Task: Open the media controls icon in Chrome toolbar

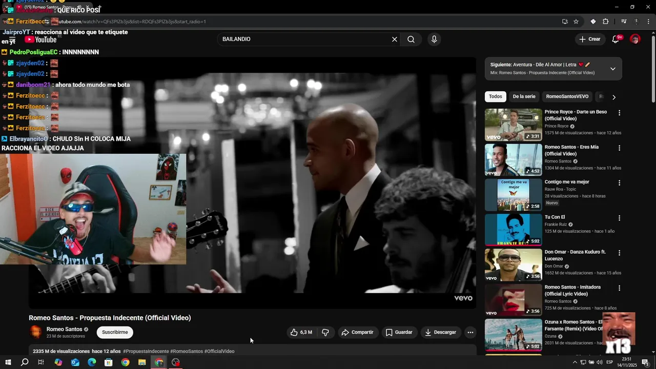Action: coord(624,22)
